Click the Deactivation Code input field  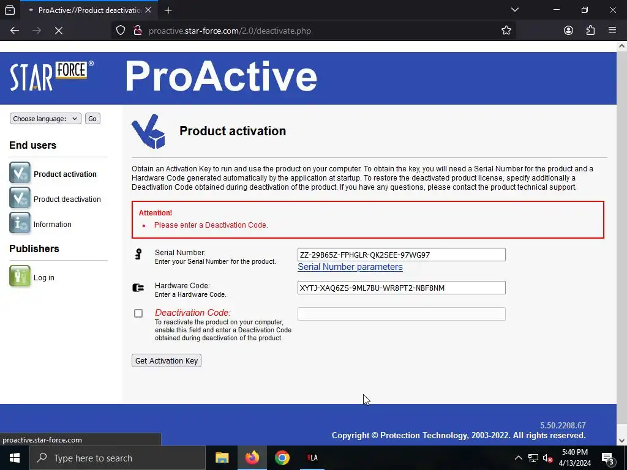pyautogui.click(x=402, y=314)
